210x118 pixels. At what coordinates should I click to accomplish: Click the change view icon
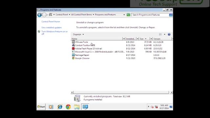pyautogui.click(x=160, y=34)
